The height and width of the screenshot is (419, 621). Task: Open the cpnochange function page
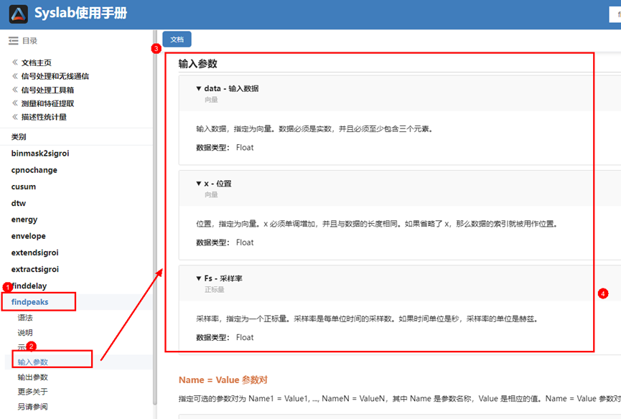click(x=34, y=170)
